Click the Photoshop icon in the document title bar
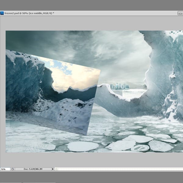The width and height of the screenshot is (183, 183). click(x=2, y=13)
